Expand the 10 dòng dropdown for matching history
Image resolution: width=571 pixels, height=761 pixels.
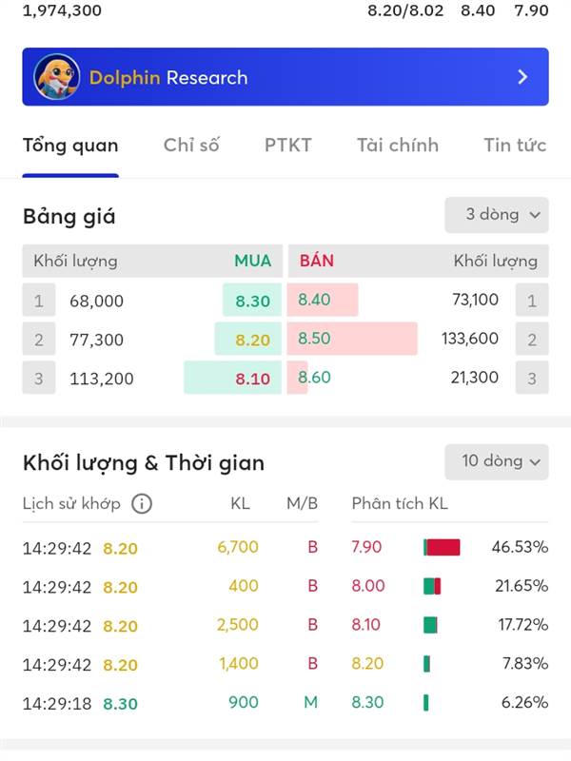coord(497,461)
